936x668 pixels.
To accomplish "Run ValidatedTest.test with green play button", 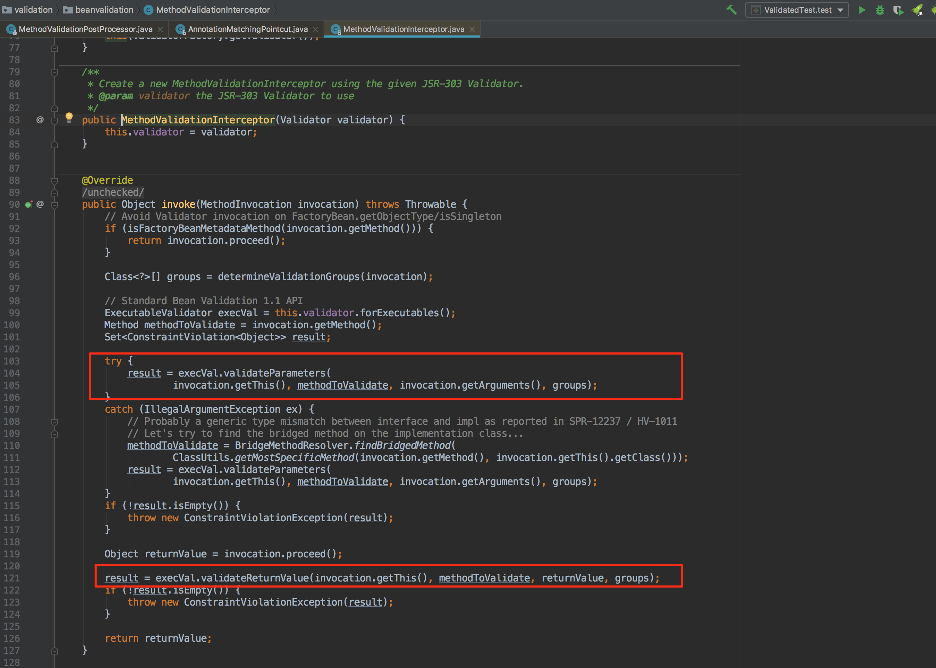I will (x=862, y=10).
